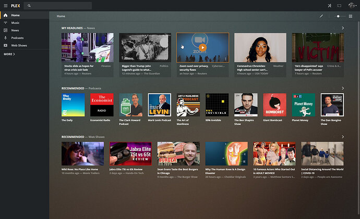Click the Plex logo
This screenshot has height=219, width=360.
click(15, 6)
